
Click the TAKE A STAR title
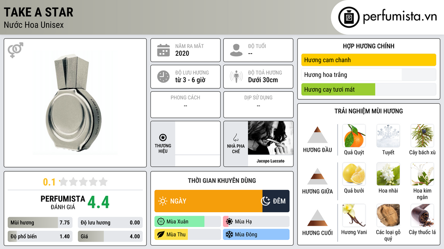39,12
